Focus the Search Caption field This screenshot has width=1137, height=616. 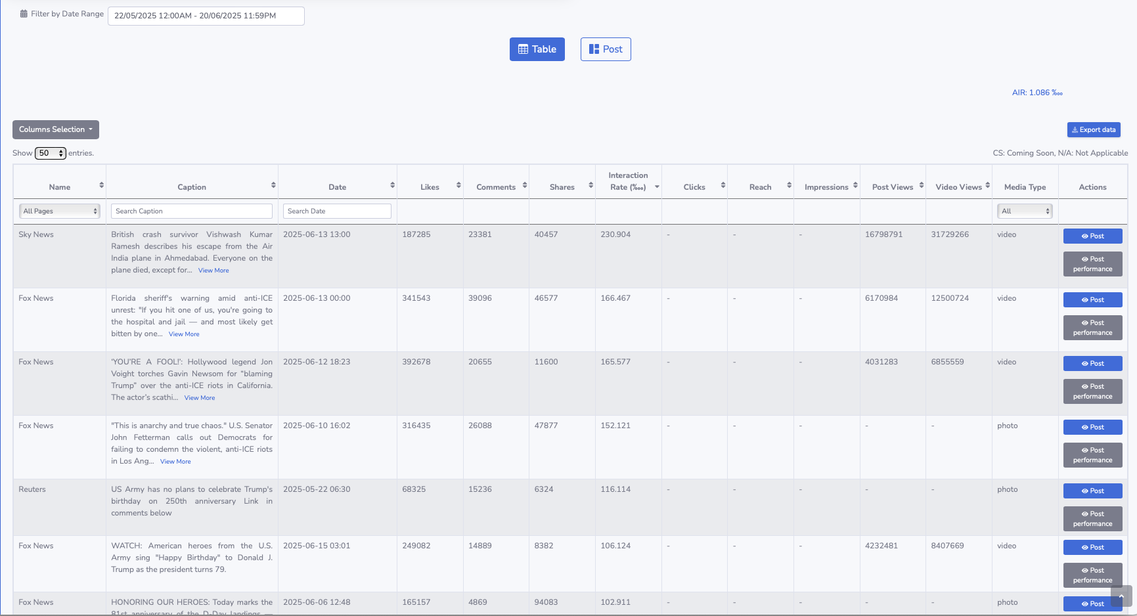[x=192, y=211]
